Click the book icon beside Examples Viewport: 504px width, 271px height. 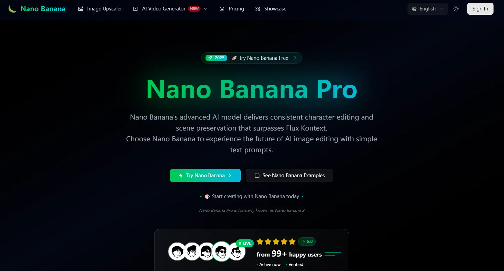(257, 176)
